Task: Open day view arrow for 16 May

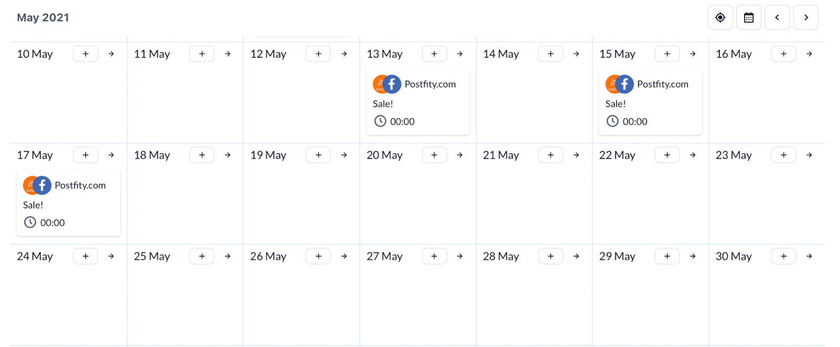Action: [810, 54]
